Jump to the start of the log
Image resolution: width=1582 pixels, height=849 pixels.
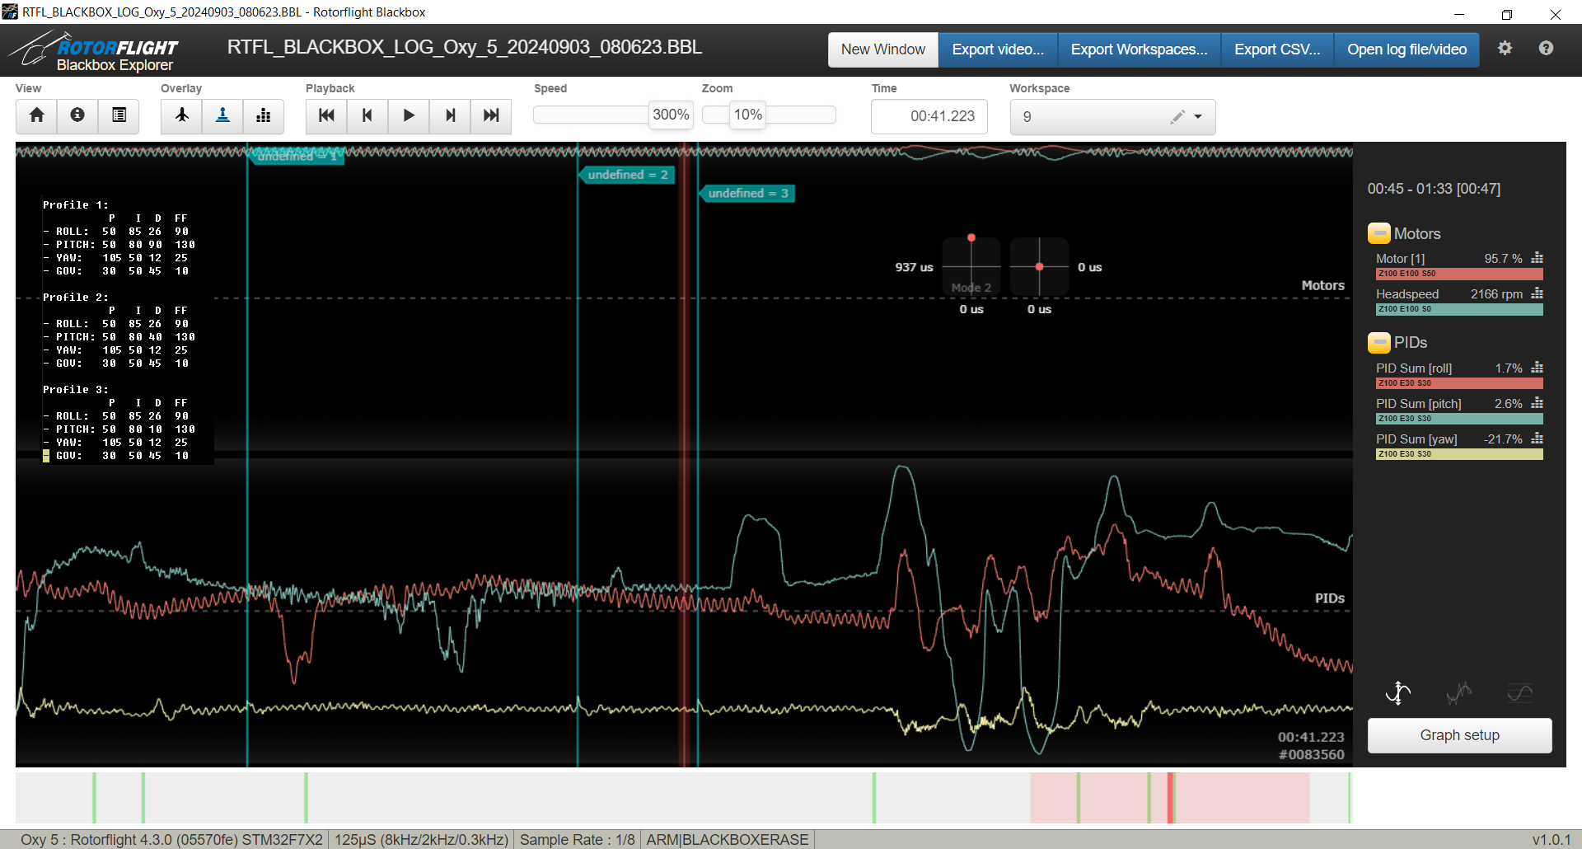(x=326, y=115)
